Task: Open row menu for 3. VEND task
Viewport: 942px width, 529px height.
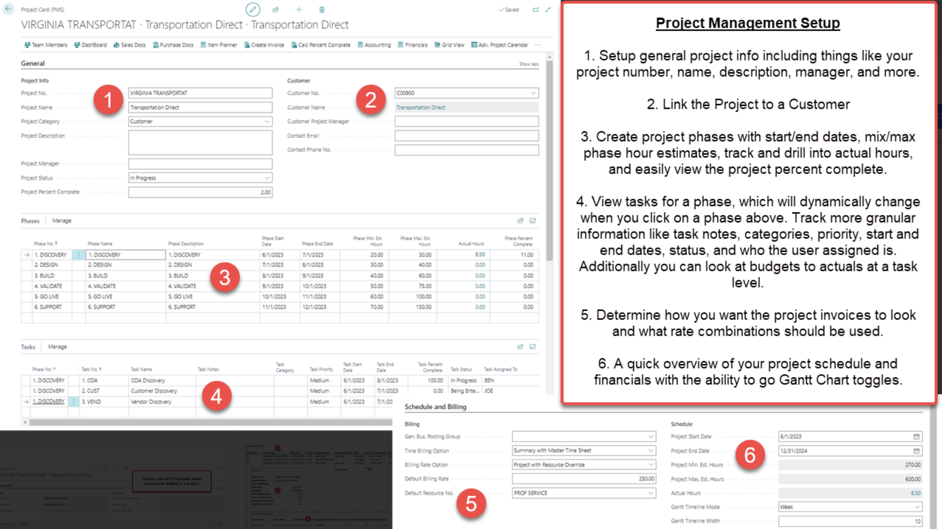Action: pyautogui.click(x=74, y=402)
